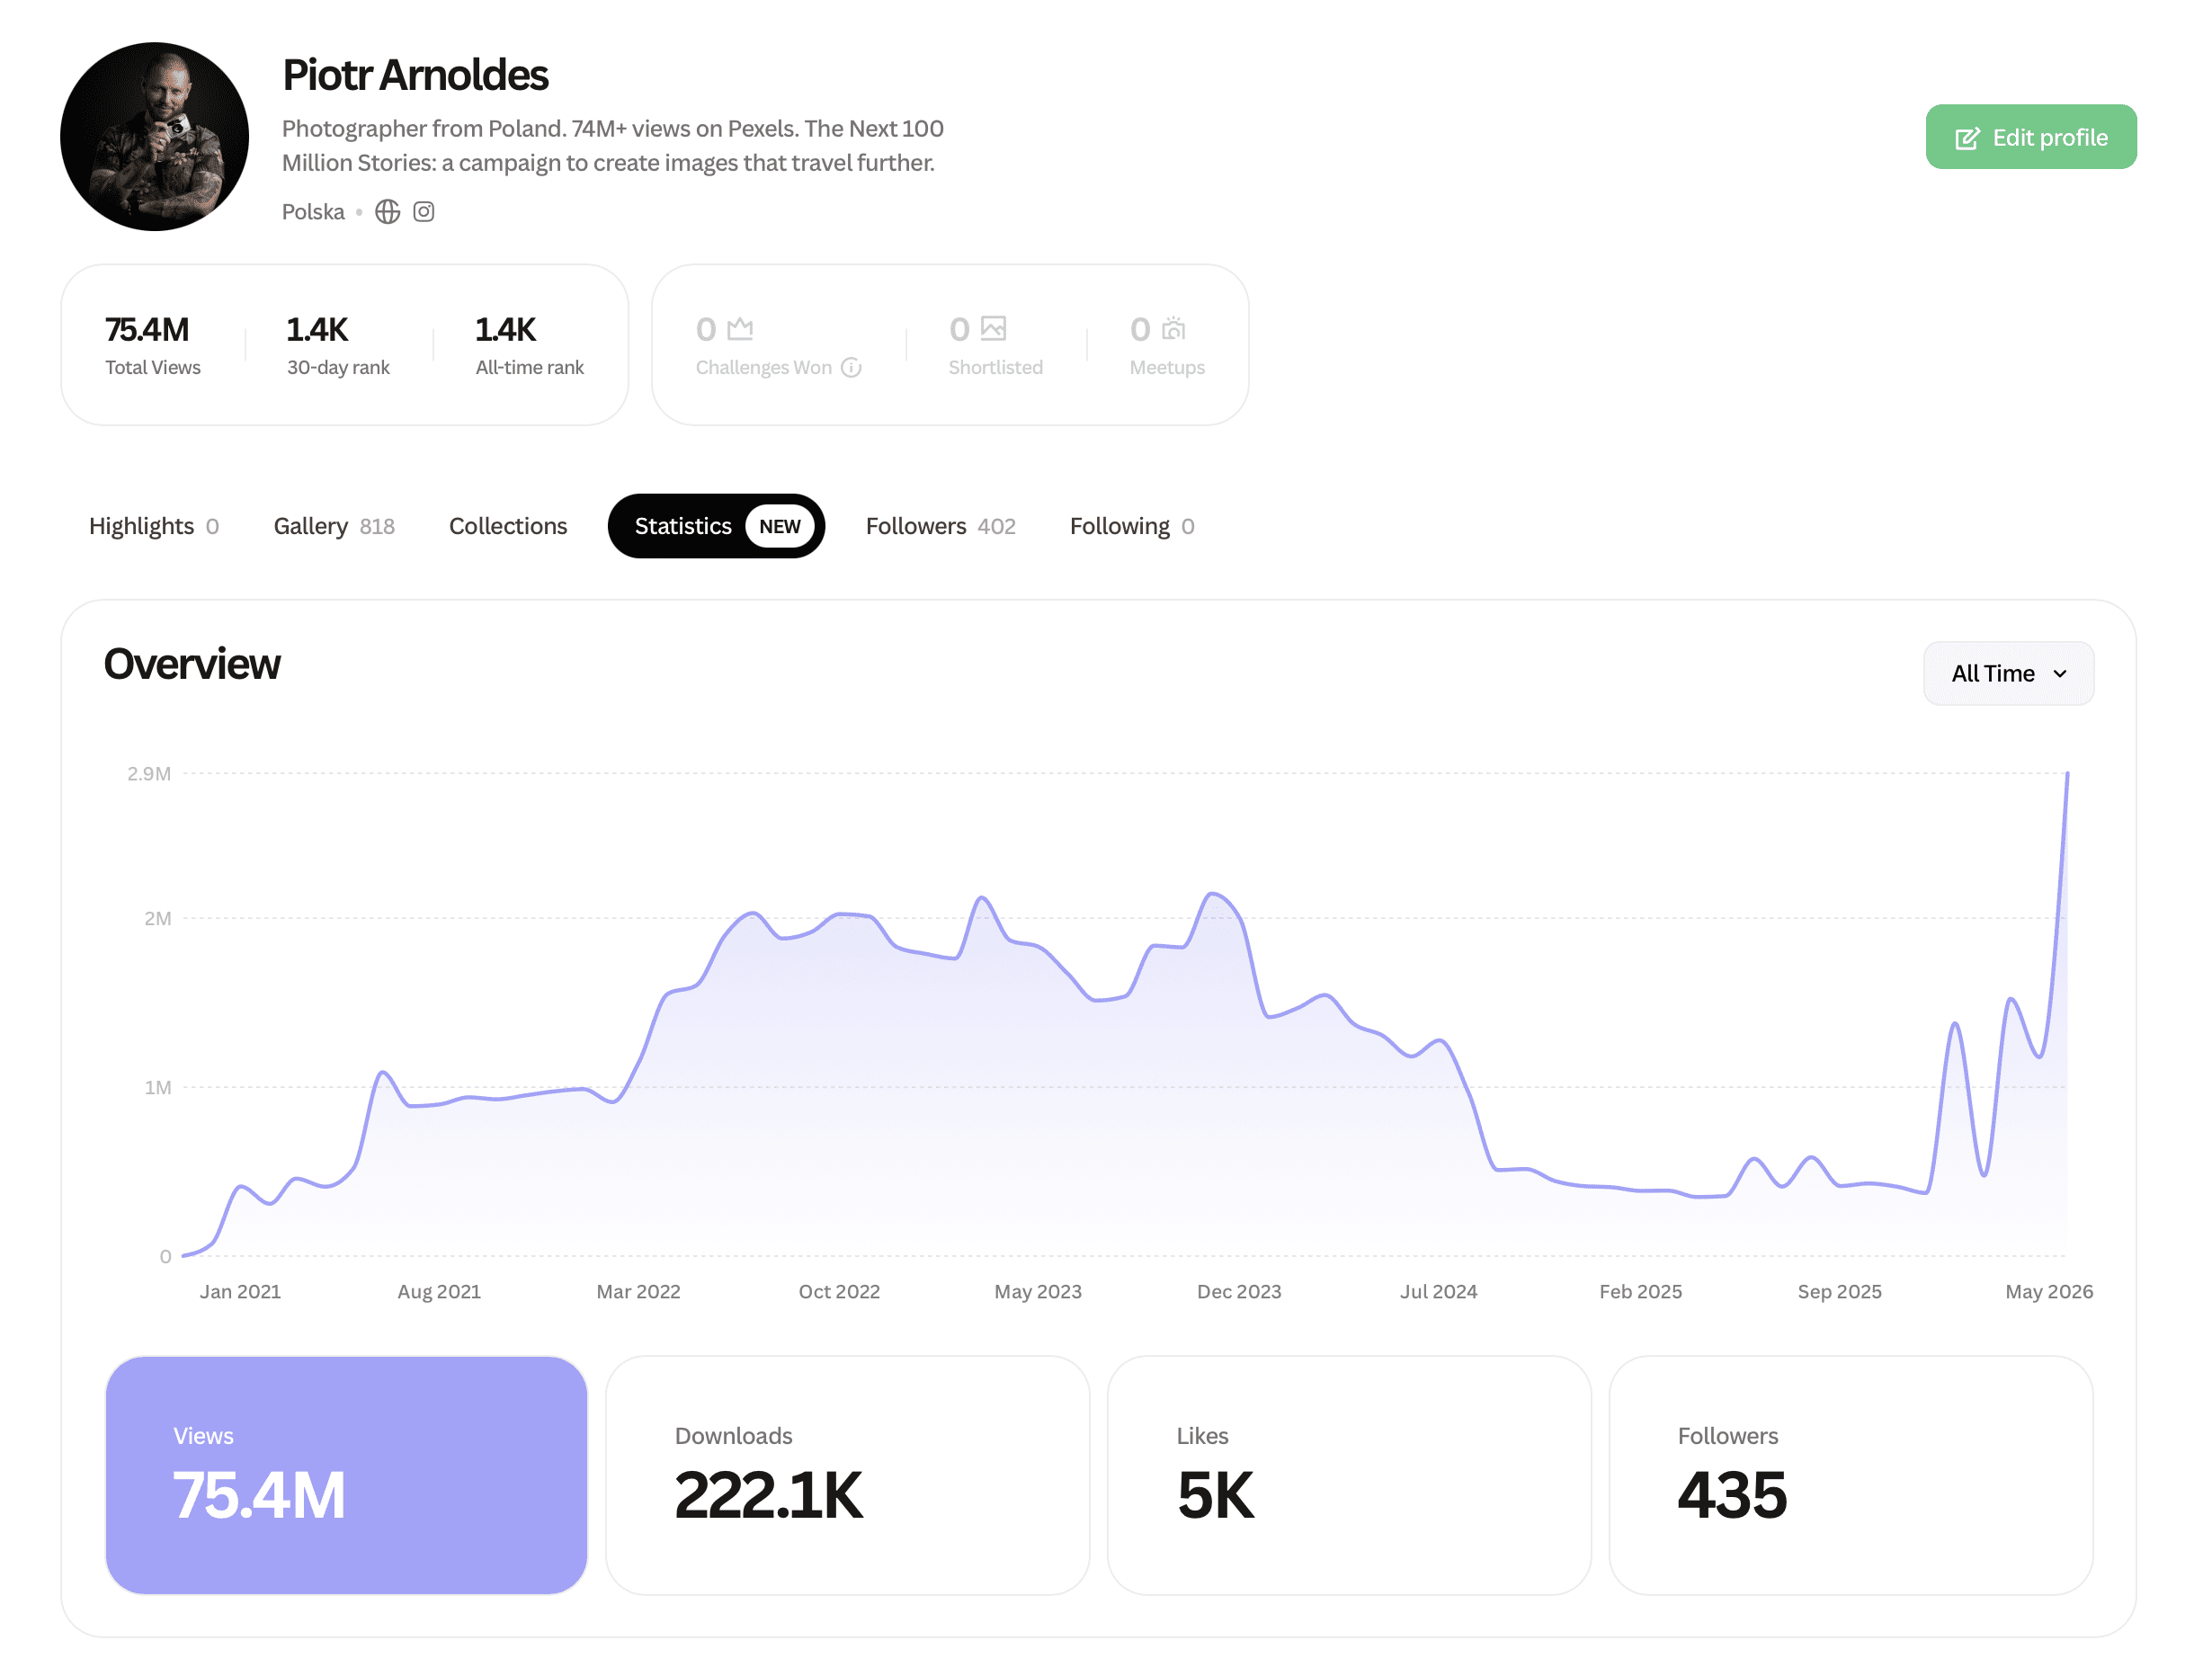Click the Challenges Won info icon
Viewport: 2212px width, 1658px height.
pyautogui.click(x=851, y=368)
